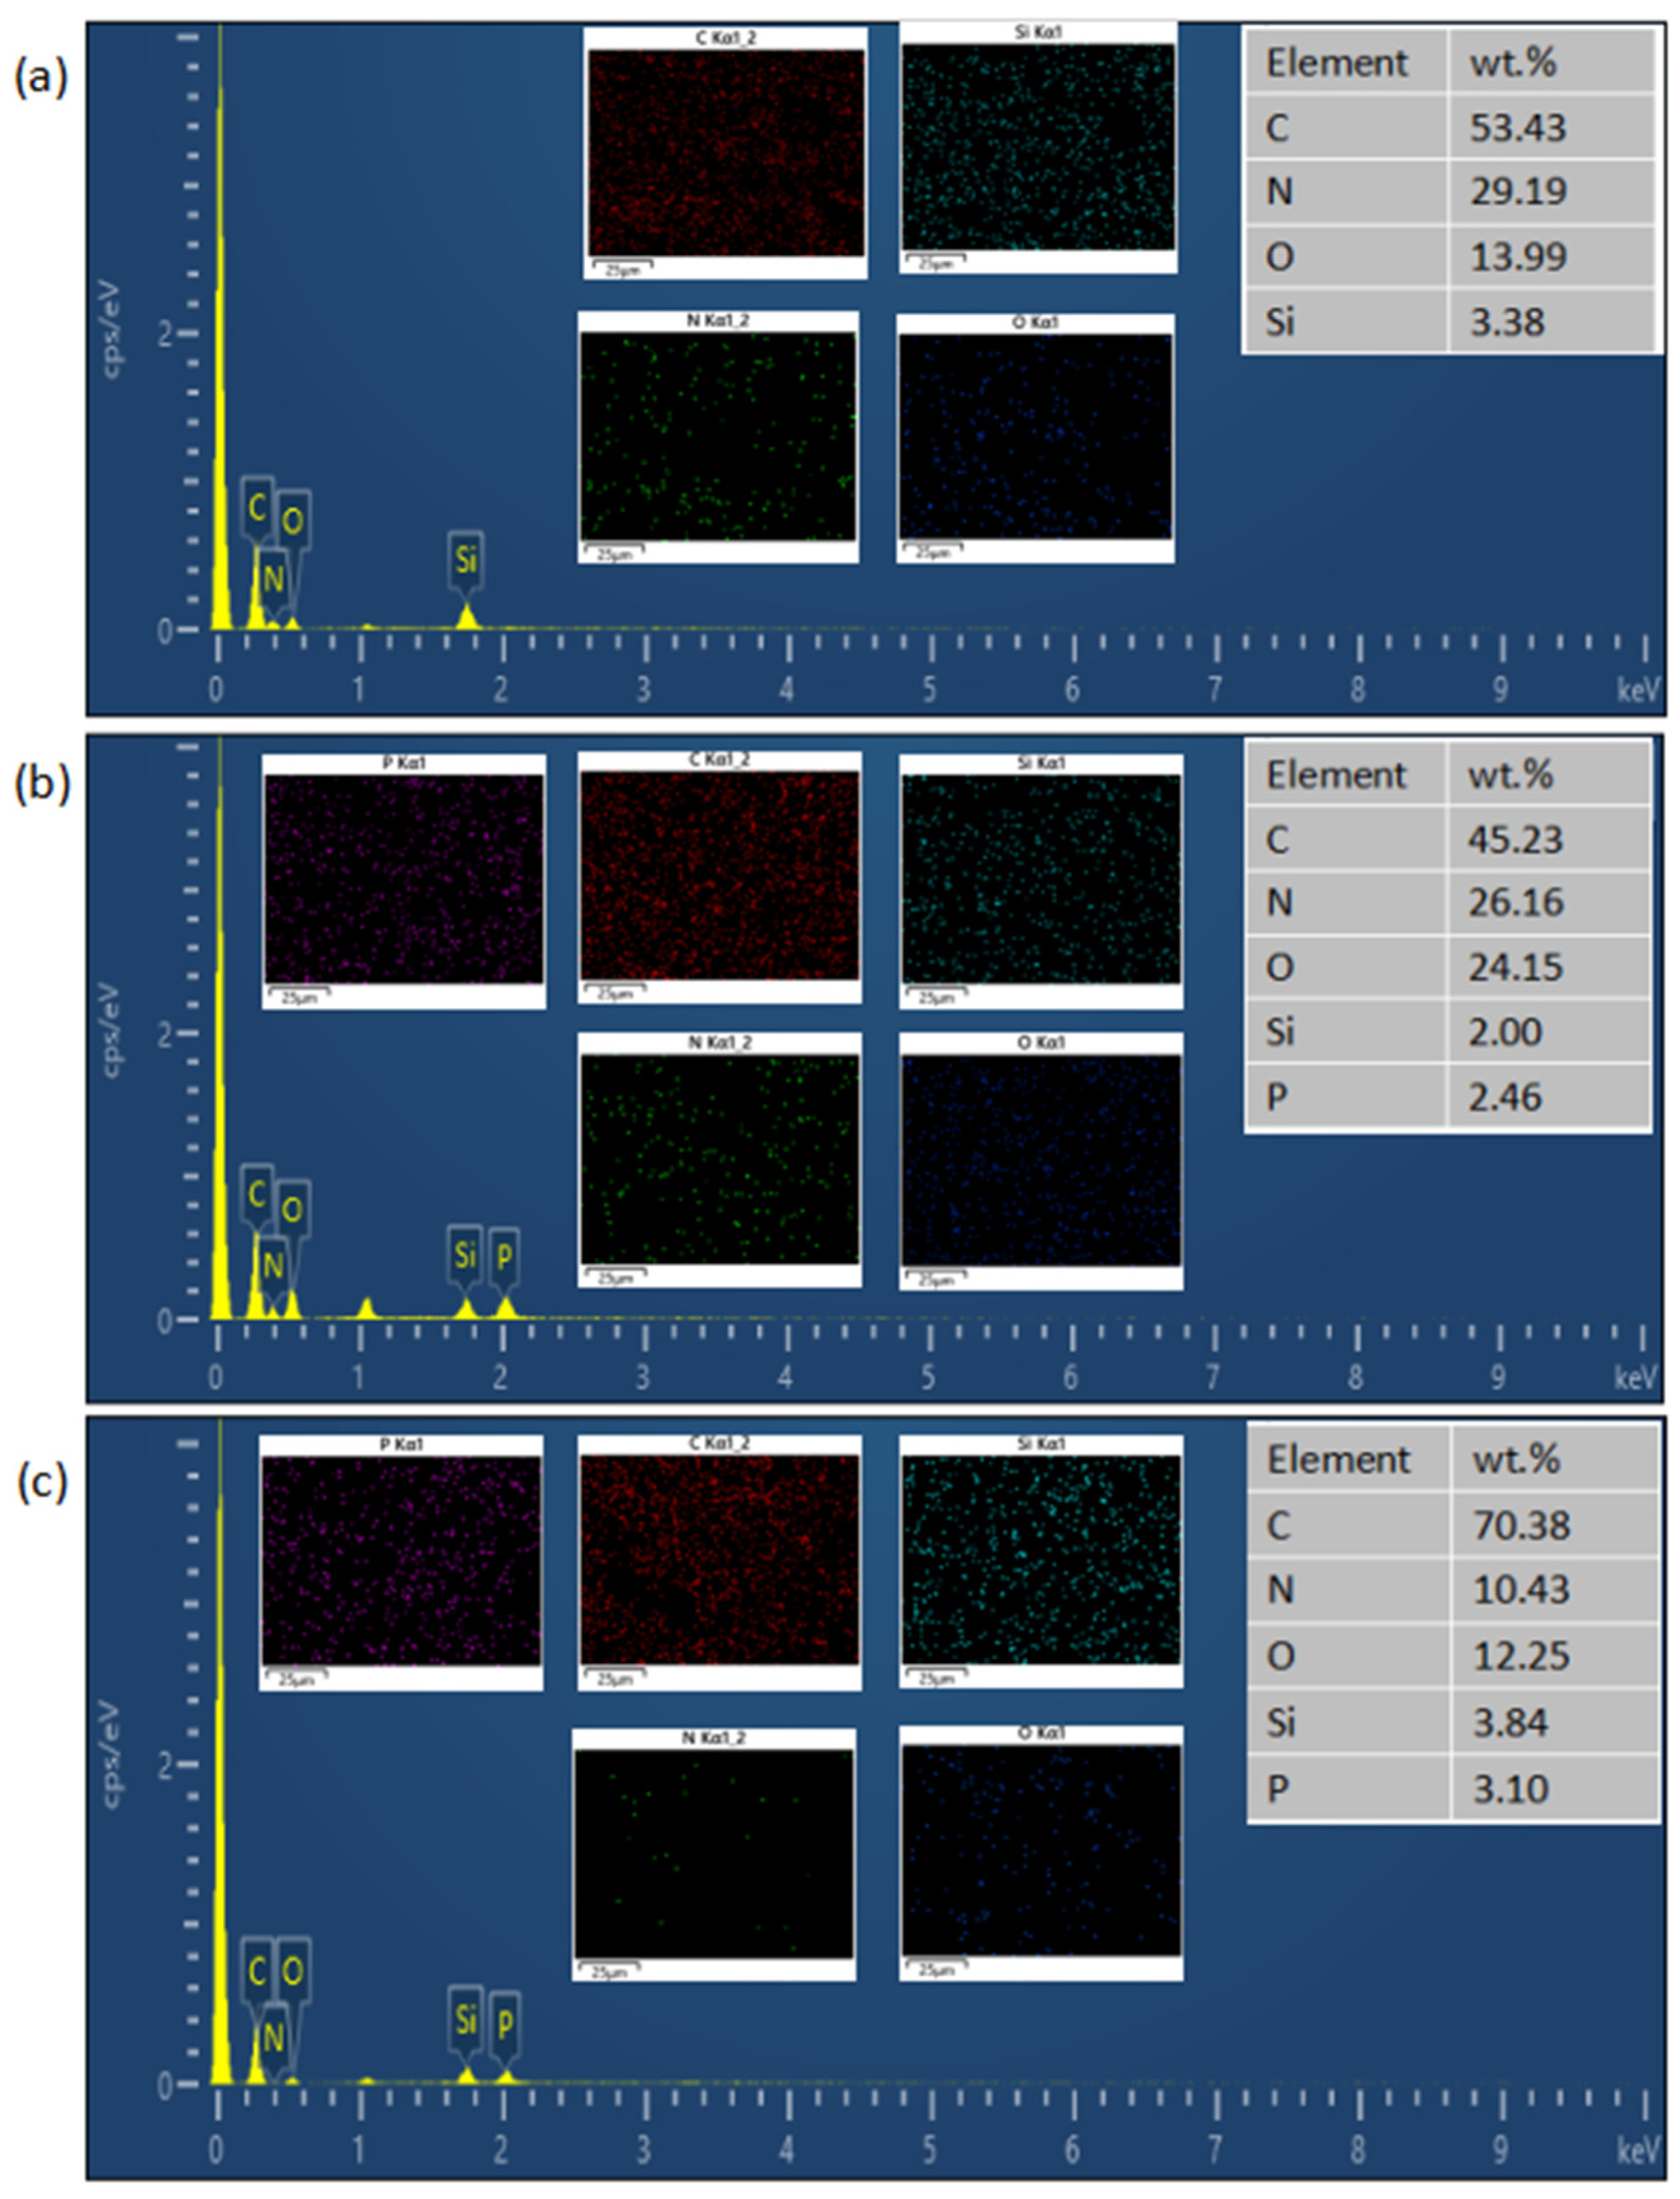Viewport: 1680px width, 2199px height.
Task: Click the Element header in table (c)
Action: point(1338,1460)
